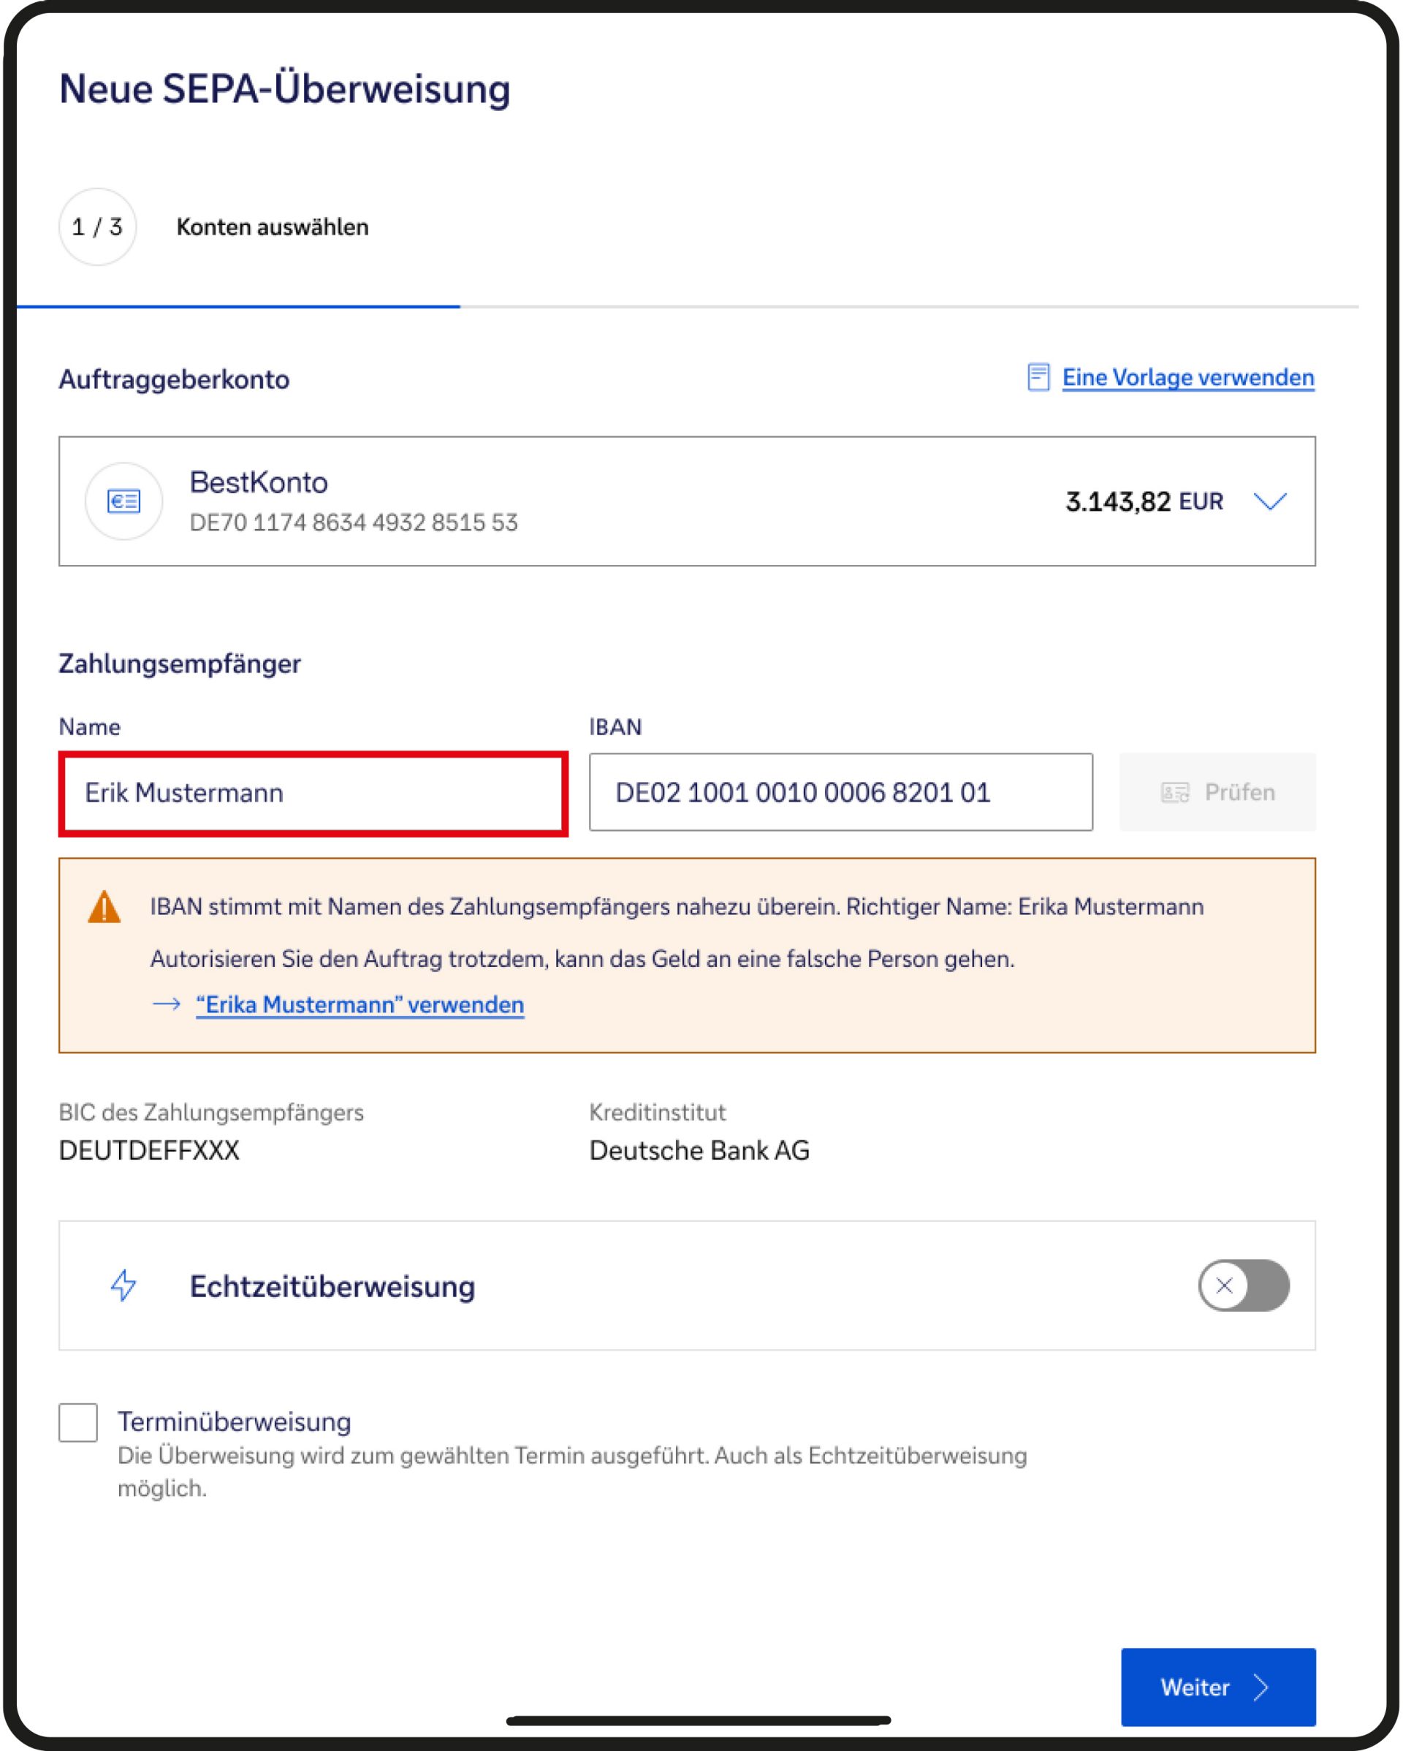Screen dimensions: 1403x1751
Task: Use the suggested "Erika Mustermann" verwenden link
Action: click(x=360, y=1005)
